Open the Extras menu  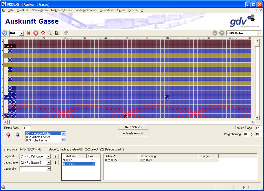121,10
